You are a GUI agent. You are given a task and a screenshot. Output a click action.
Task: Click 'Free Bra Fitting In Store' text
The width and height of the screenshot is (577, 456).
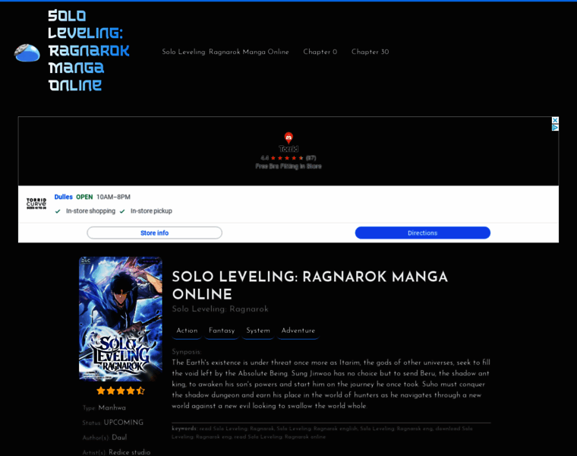[288, 166]
